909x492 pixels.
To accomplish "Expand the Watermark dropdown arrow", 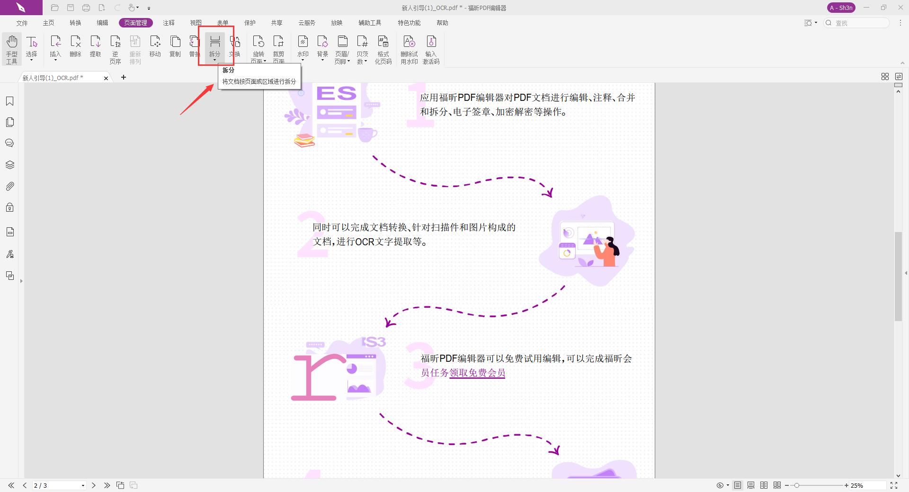I will pos(303,61).
